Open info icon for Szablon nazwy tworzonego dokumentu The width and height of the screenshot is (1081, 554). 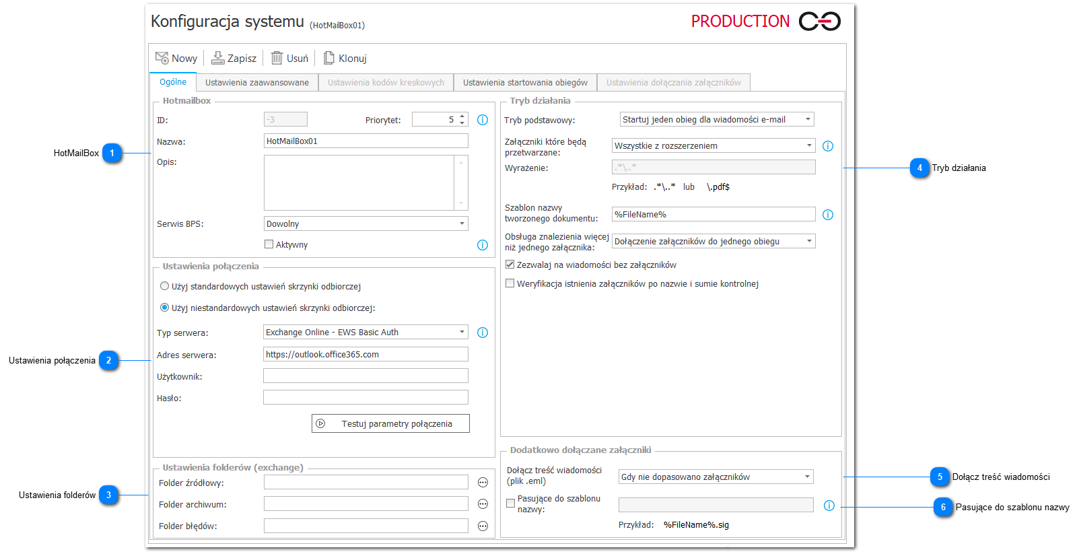pos(828,215)
